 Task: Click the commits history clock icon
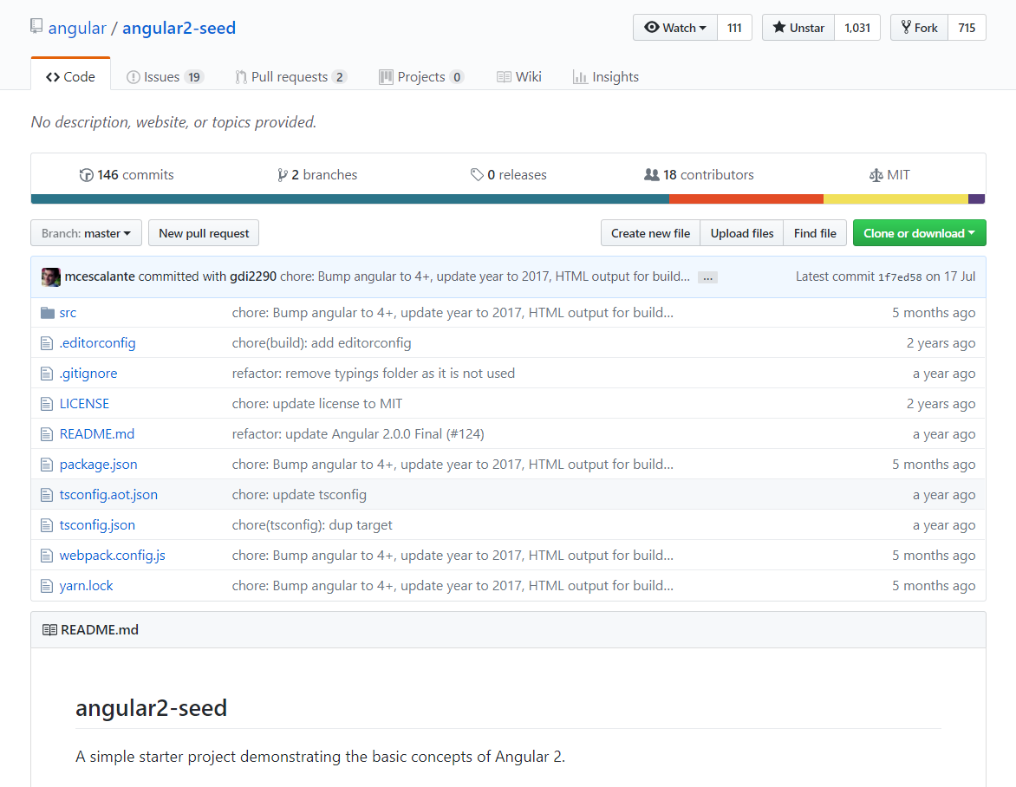(x=86, y=175)
